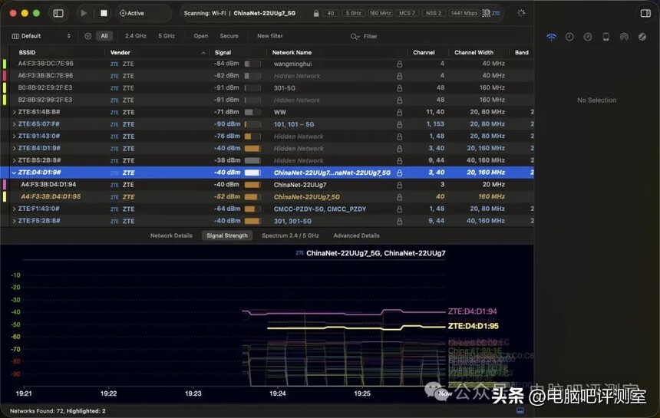Sort by the Band column header
The image size is (660, 418).
coord(522,53)
